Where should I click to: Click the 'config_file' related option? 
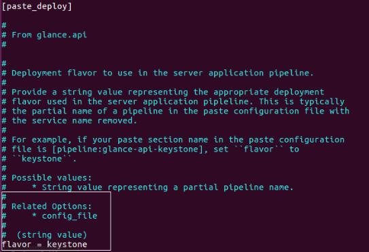tap(69, 216)
